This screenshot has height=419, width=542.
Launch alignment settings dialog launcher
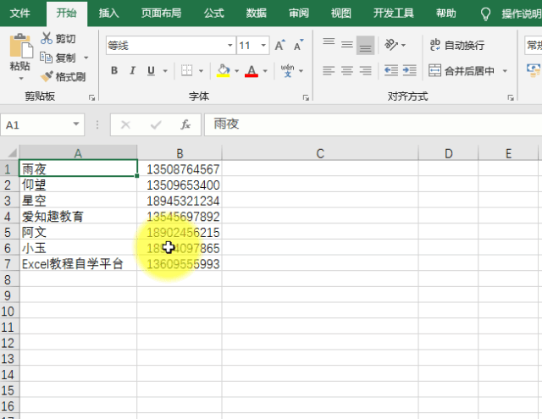511,98
